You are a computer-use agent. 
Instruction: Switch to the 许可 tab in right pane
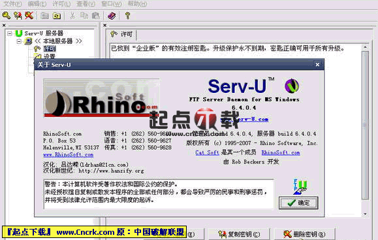coord(122,34)
